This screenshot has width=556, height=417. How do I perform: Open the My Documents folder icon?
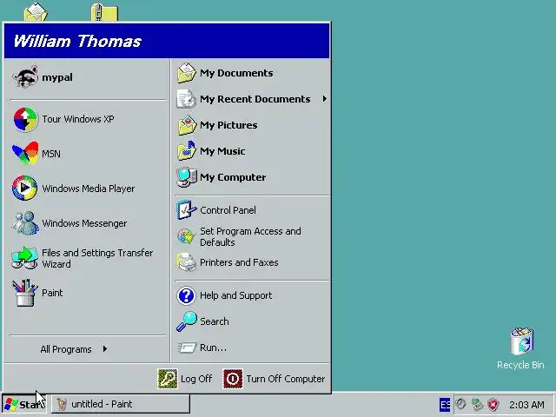187,73
